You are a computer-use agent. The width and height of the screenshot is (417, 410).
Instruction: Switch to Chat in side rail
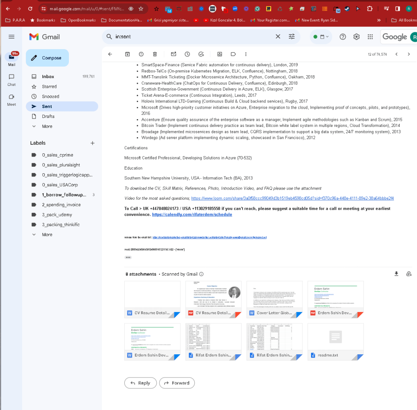click(x=11, y=80)
